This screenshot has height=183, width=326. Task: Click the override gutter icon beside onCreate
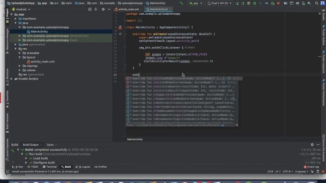(x=120, y=34)
